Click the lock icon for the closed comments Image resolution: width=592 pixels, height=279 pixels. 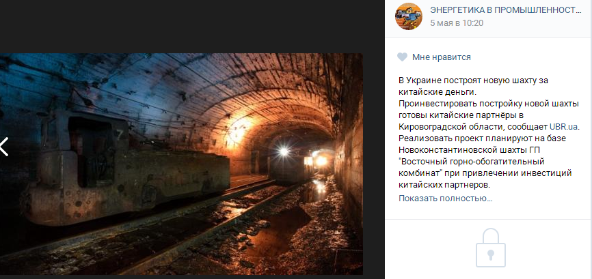490,248
